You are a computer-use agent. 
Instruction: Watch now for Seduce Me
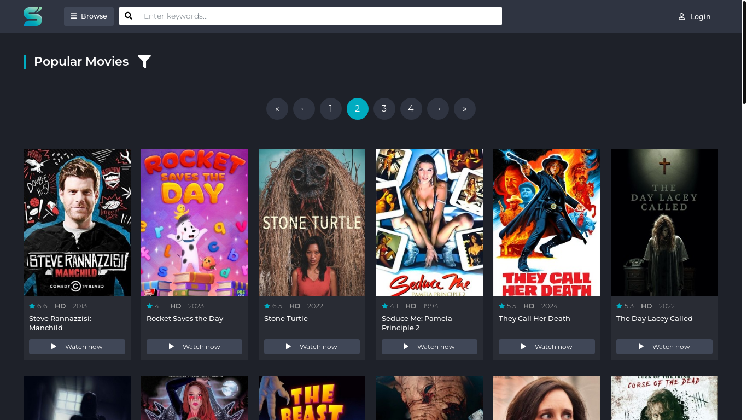(x=429, y=347)
